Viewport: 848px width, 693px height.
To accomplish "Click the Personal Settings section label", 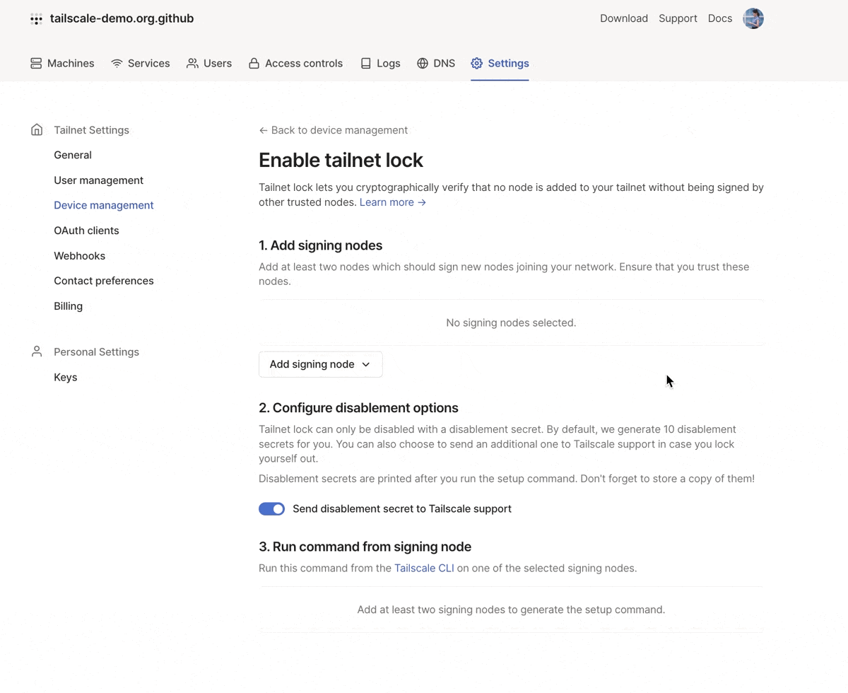I will click(x=96, y=352).
